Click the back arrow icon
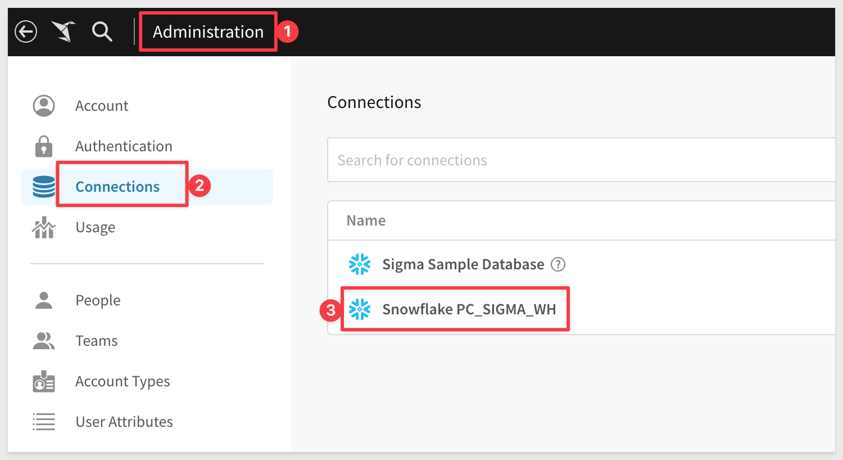 click(26, 31)
